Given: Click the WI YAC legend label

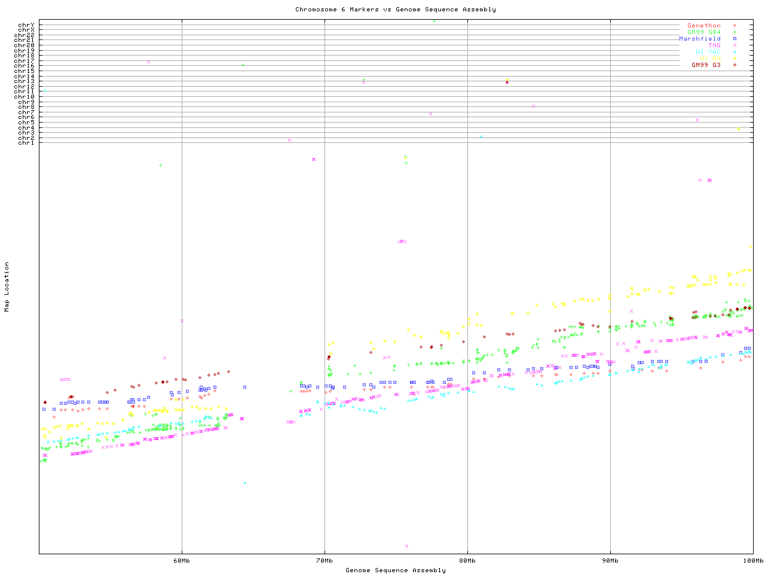Looking at the screenshot, I should [708, 52].
